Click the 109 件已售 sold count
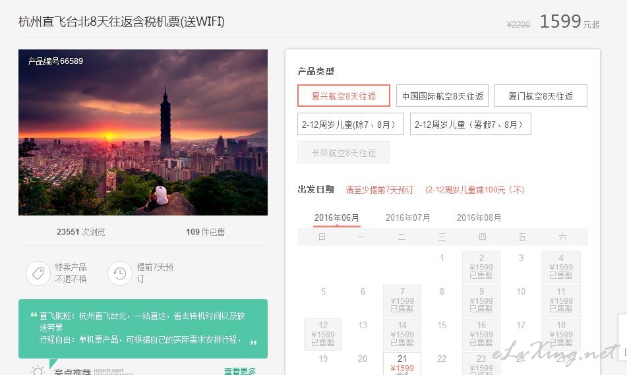The height and width of the screenshot is (375, 627). click(206, 232)
